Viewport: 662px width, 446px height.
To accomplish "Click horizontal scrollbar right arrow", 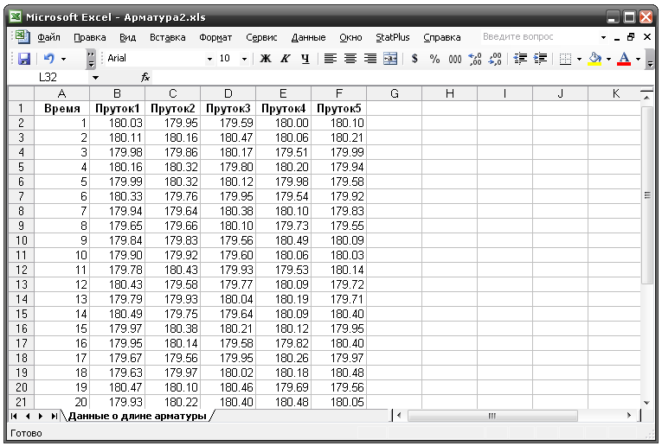I will click(x=629, y=416).
